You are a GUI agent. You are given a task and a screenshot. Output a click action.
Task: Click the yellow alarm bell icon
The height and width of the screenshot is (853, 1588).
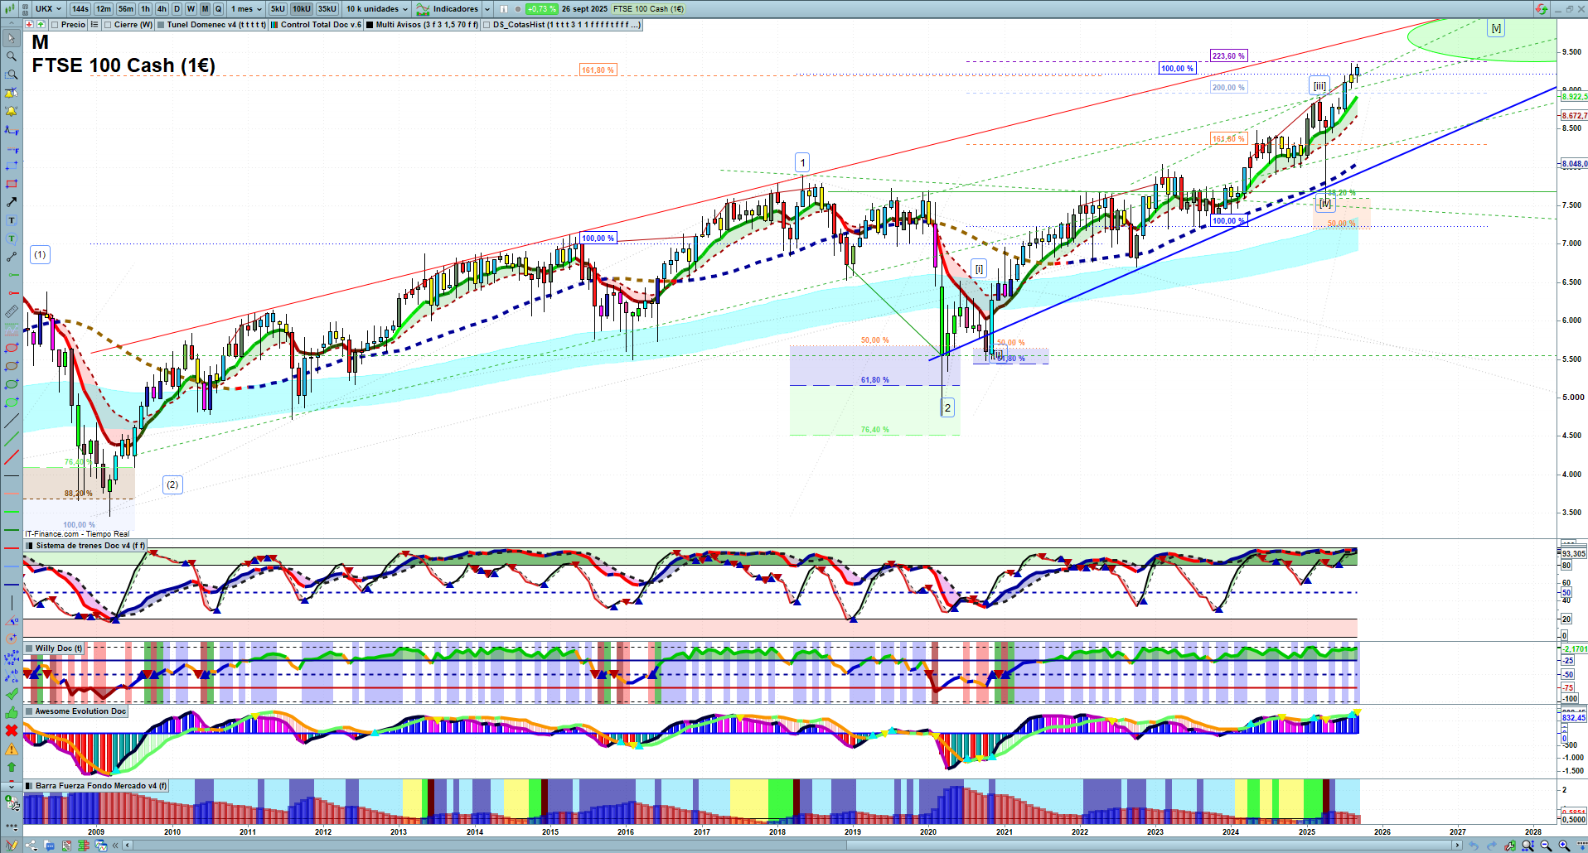[x=12, y=111]
